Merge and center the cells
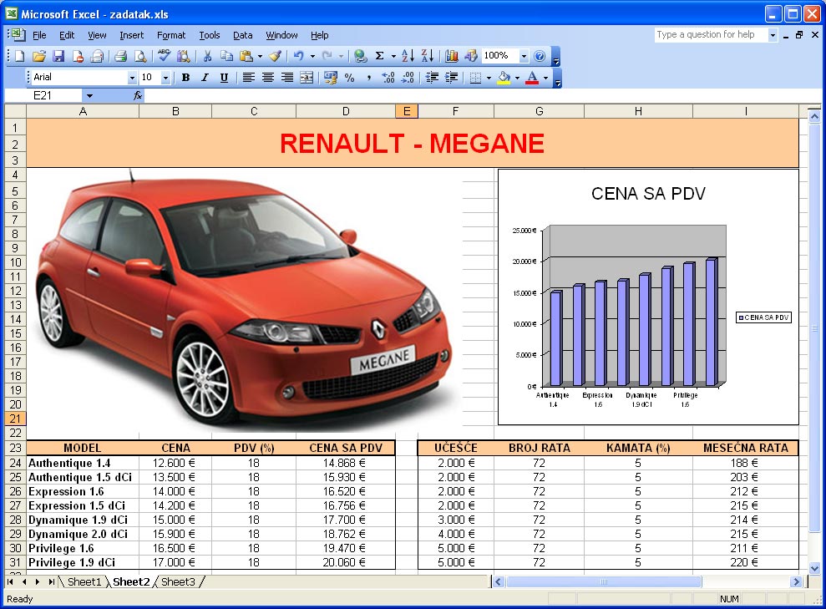Image resolution: width=826 pixels, height=609 pixels. 307,78
